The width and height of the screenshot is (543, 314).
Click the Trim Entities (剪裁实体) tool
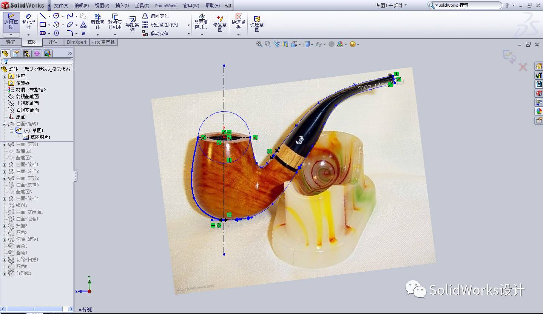click(x=97, y=22)
